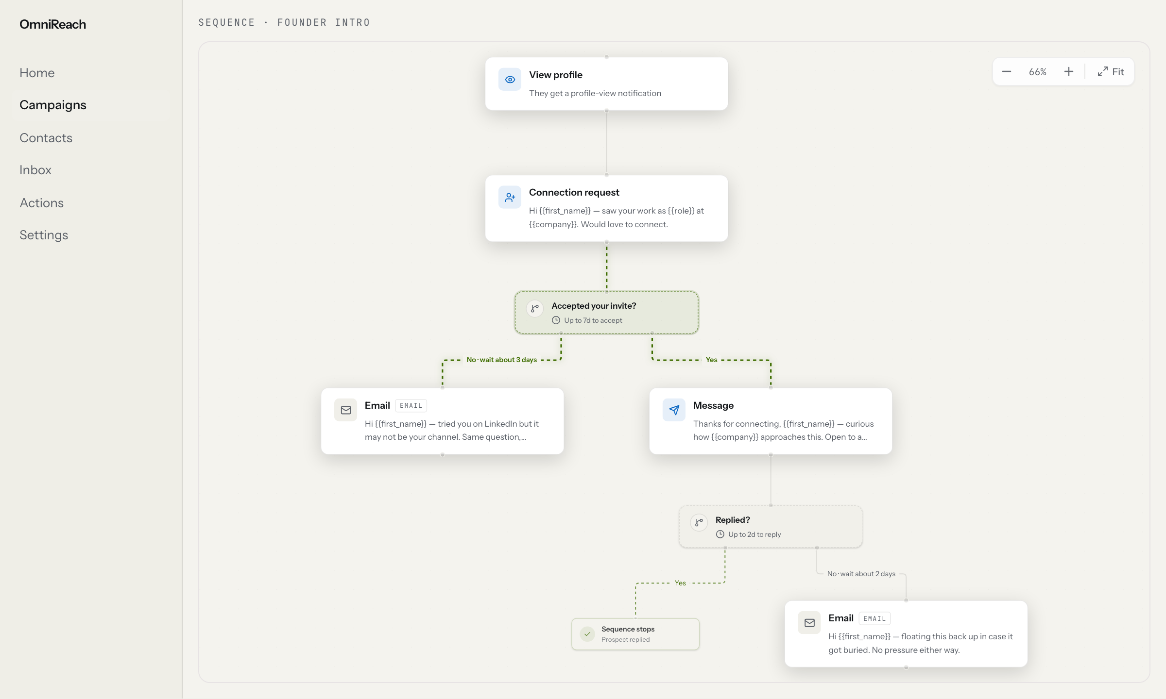Screen dimensions: 1166x699
Task: Click the 'No · wait about 2 days' branch label
Action: click(x=861, y=574)
